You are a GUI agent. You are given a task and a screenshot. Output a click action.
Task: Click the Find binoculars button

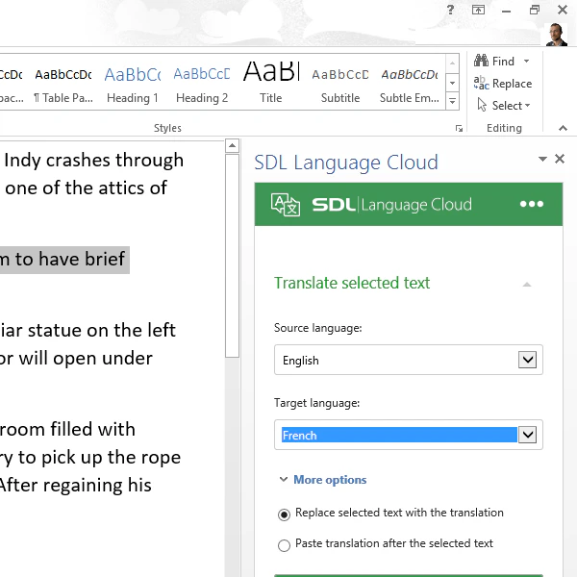(x=494, y=62)
